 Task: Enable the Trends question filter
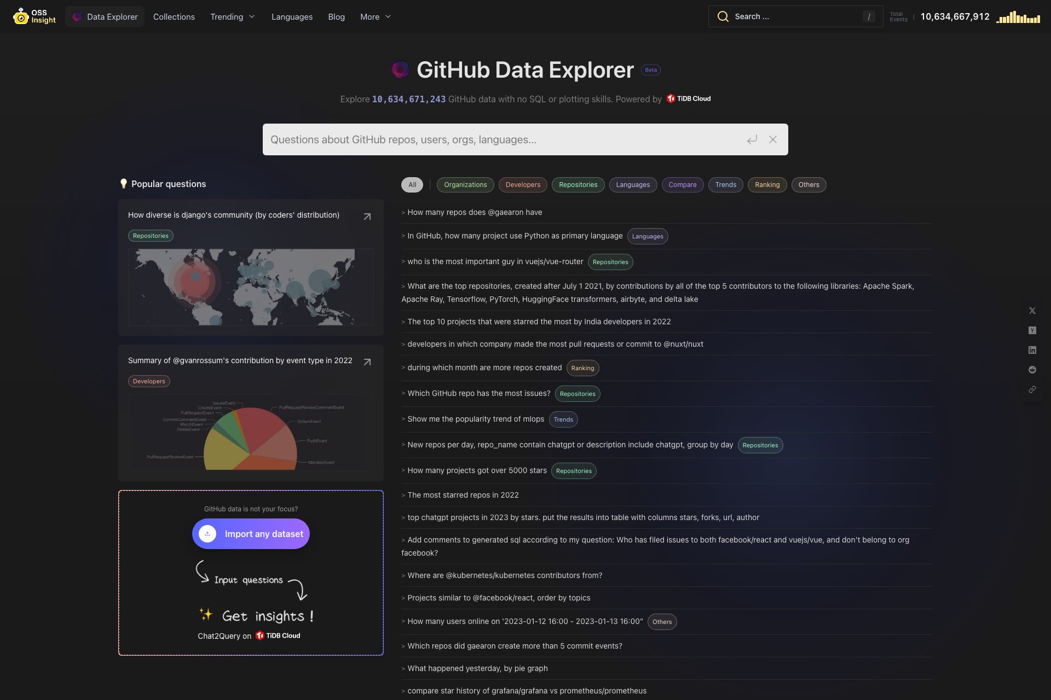(x=725, y=185)
